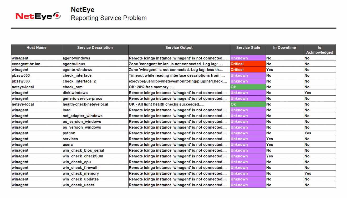Click the Ok indicator for health-check-neteyelocal
Image resolution: width=347 pixels, height=198 pixels.
pos(247,104)
